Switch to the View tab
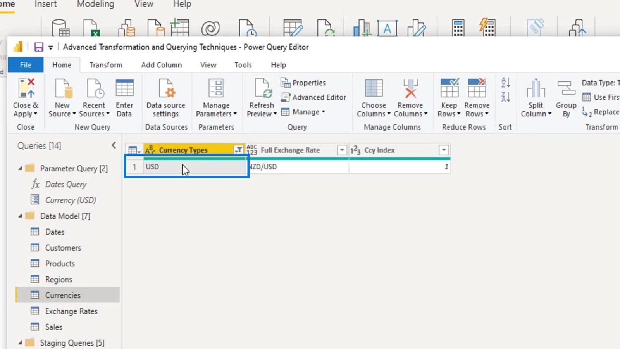The height and width of the screenshot is (349, 620). [x=208, y=65]
